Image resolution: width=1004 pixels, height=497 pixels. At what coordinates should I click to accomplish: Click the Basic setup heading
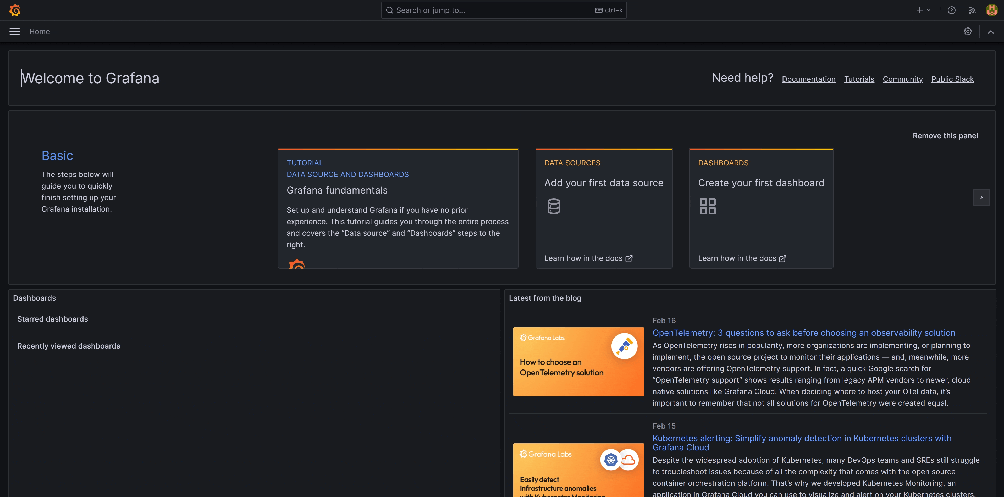click(x=57, y=156)
